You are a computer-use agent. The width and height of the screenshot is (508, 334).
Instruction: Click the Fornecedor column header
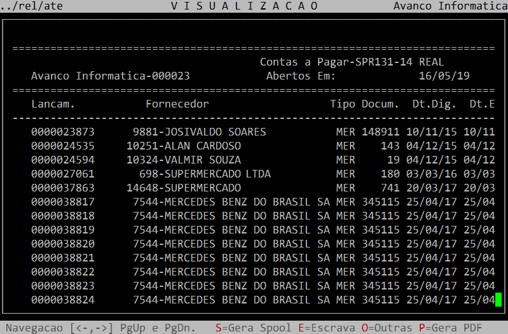tap(177, 104)
